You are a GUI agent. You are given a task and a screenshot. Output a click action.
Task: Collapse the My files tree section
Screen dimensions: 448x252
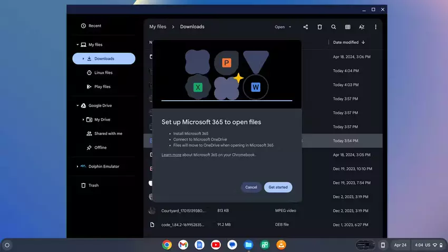[x=77, y=45]
